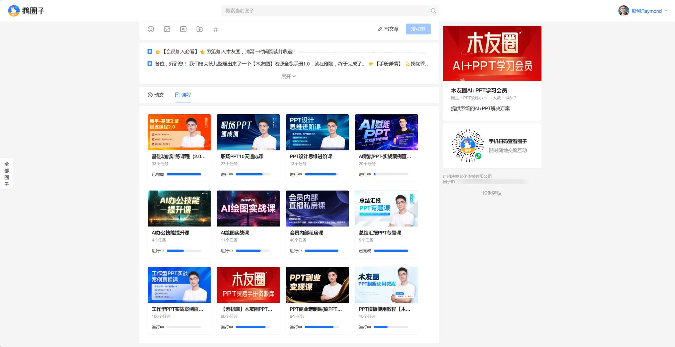Click the text 40个任务

(x=298, y=240)
